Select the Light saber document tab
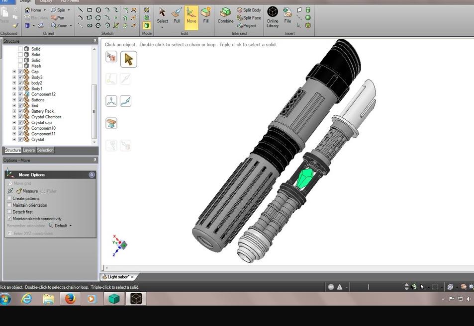Screen dimensions: 474x326 [117, 277]
